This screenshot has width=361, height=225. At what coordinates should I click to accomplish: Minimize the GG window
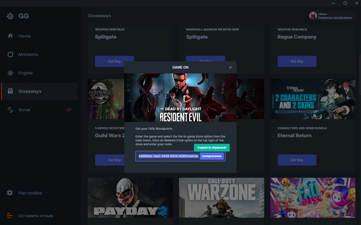click(333, 3)
